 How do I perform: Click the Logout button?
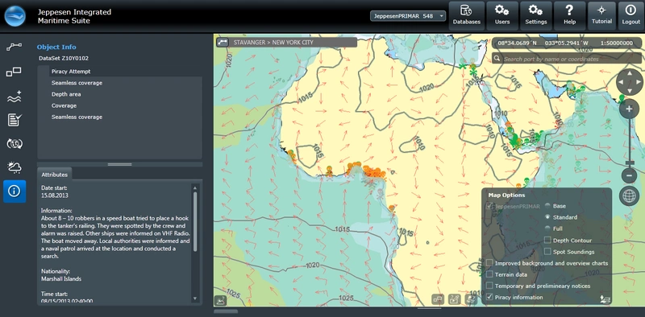coord(630,15)
